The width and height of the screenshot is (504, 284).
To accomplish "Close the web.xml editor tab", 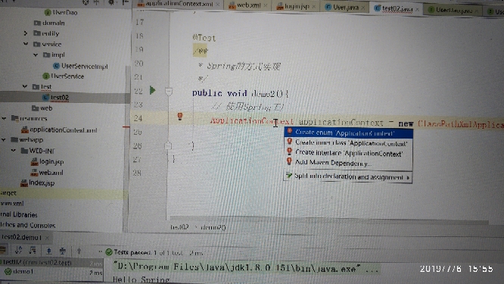I will click(266, 5).
